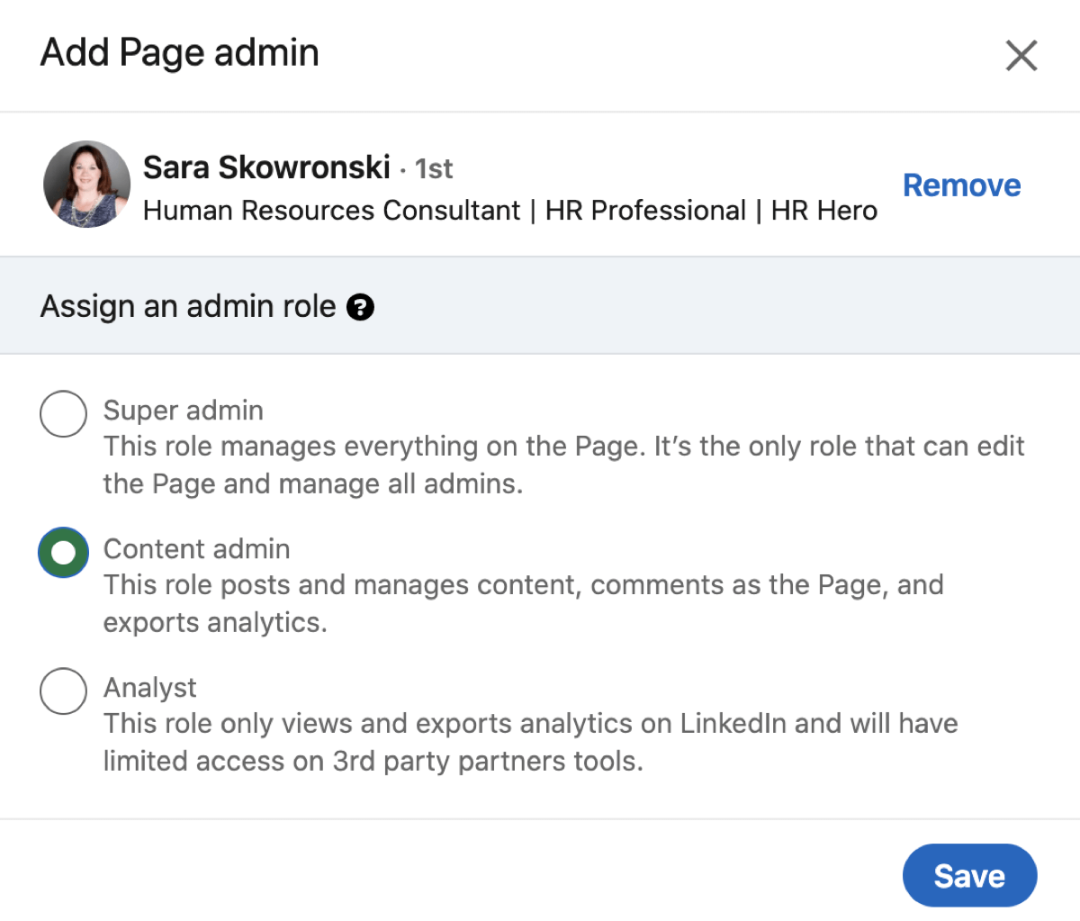Remove Sara Skowronski from the admin list
The image size is (1080, 921).
[x=961, y=185]
